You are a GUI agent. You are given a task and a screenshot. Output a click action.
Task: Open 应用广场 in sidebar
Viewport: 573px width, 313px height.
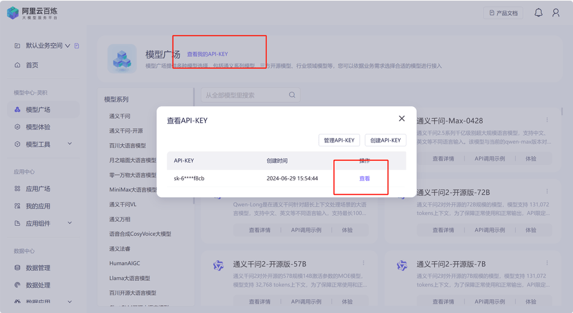tap(38, 189)
